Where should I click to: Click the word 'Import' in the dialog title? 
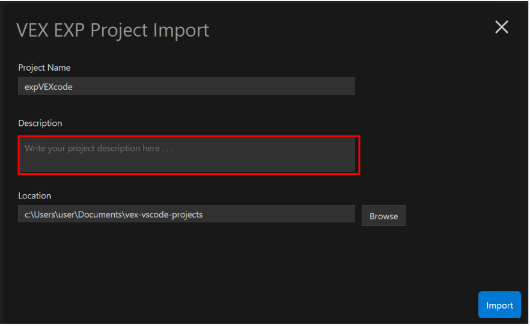[180, 30]
